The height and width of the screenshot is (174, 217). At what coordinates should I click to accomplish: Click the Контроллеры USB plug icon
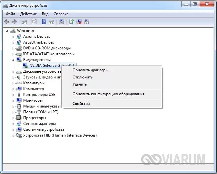[x=19, y=95]
